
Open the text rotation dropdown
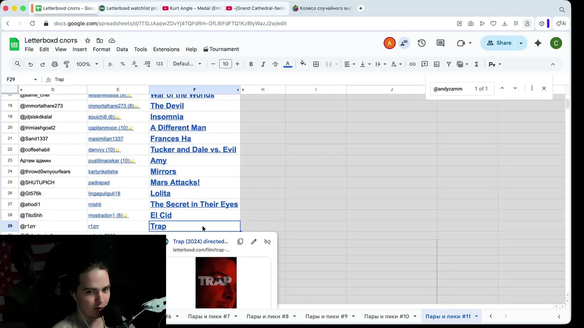click(396, 64)
